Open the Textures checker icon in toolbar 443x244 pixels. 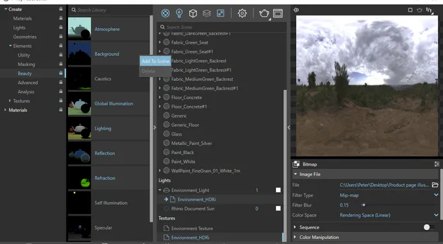(221, 13)
